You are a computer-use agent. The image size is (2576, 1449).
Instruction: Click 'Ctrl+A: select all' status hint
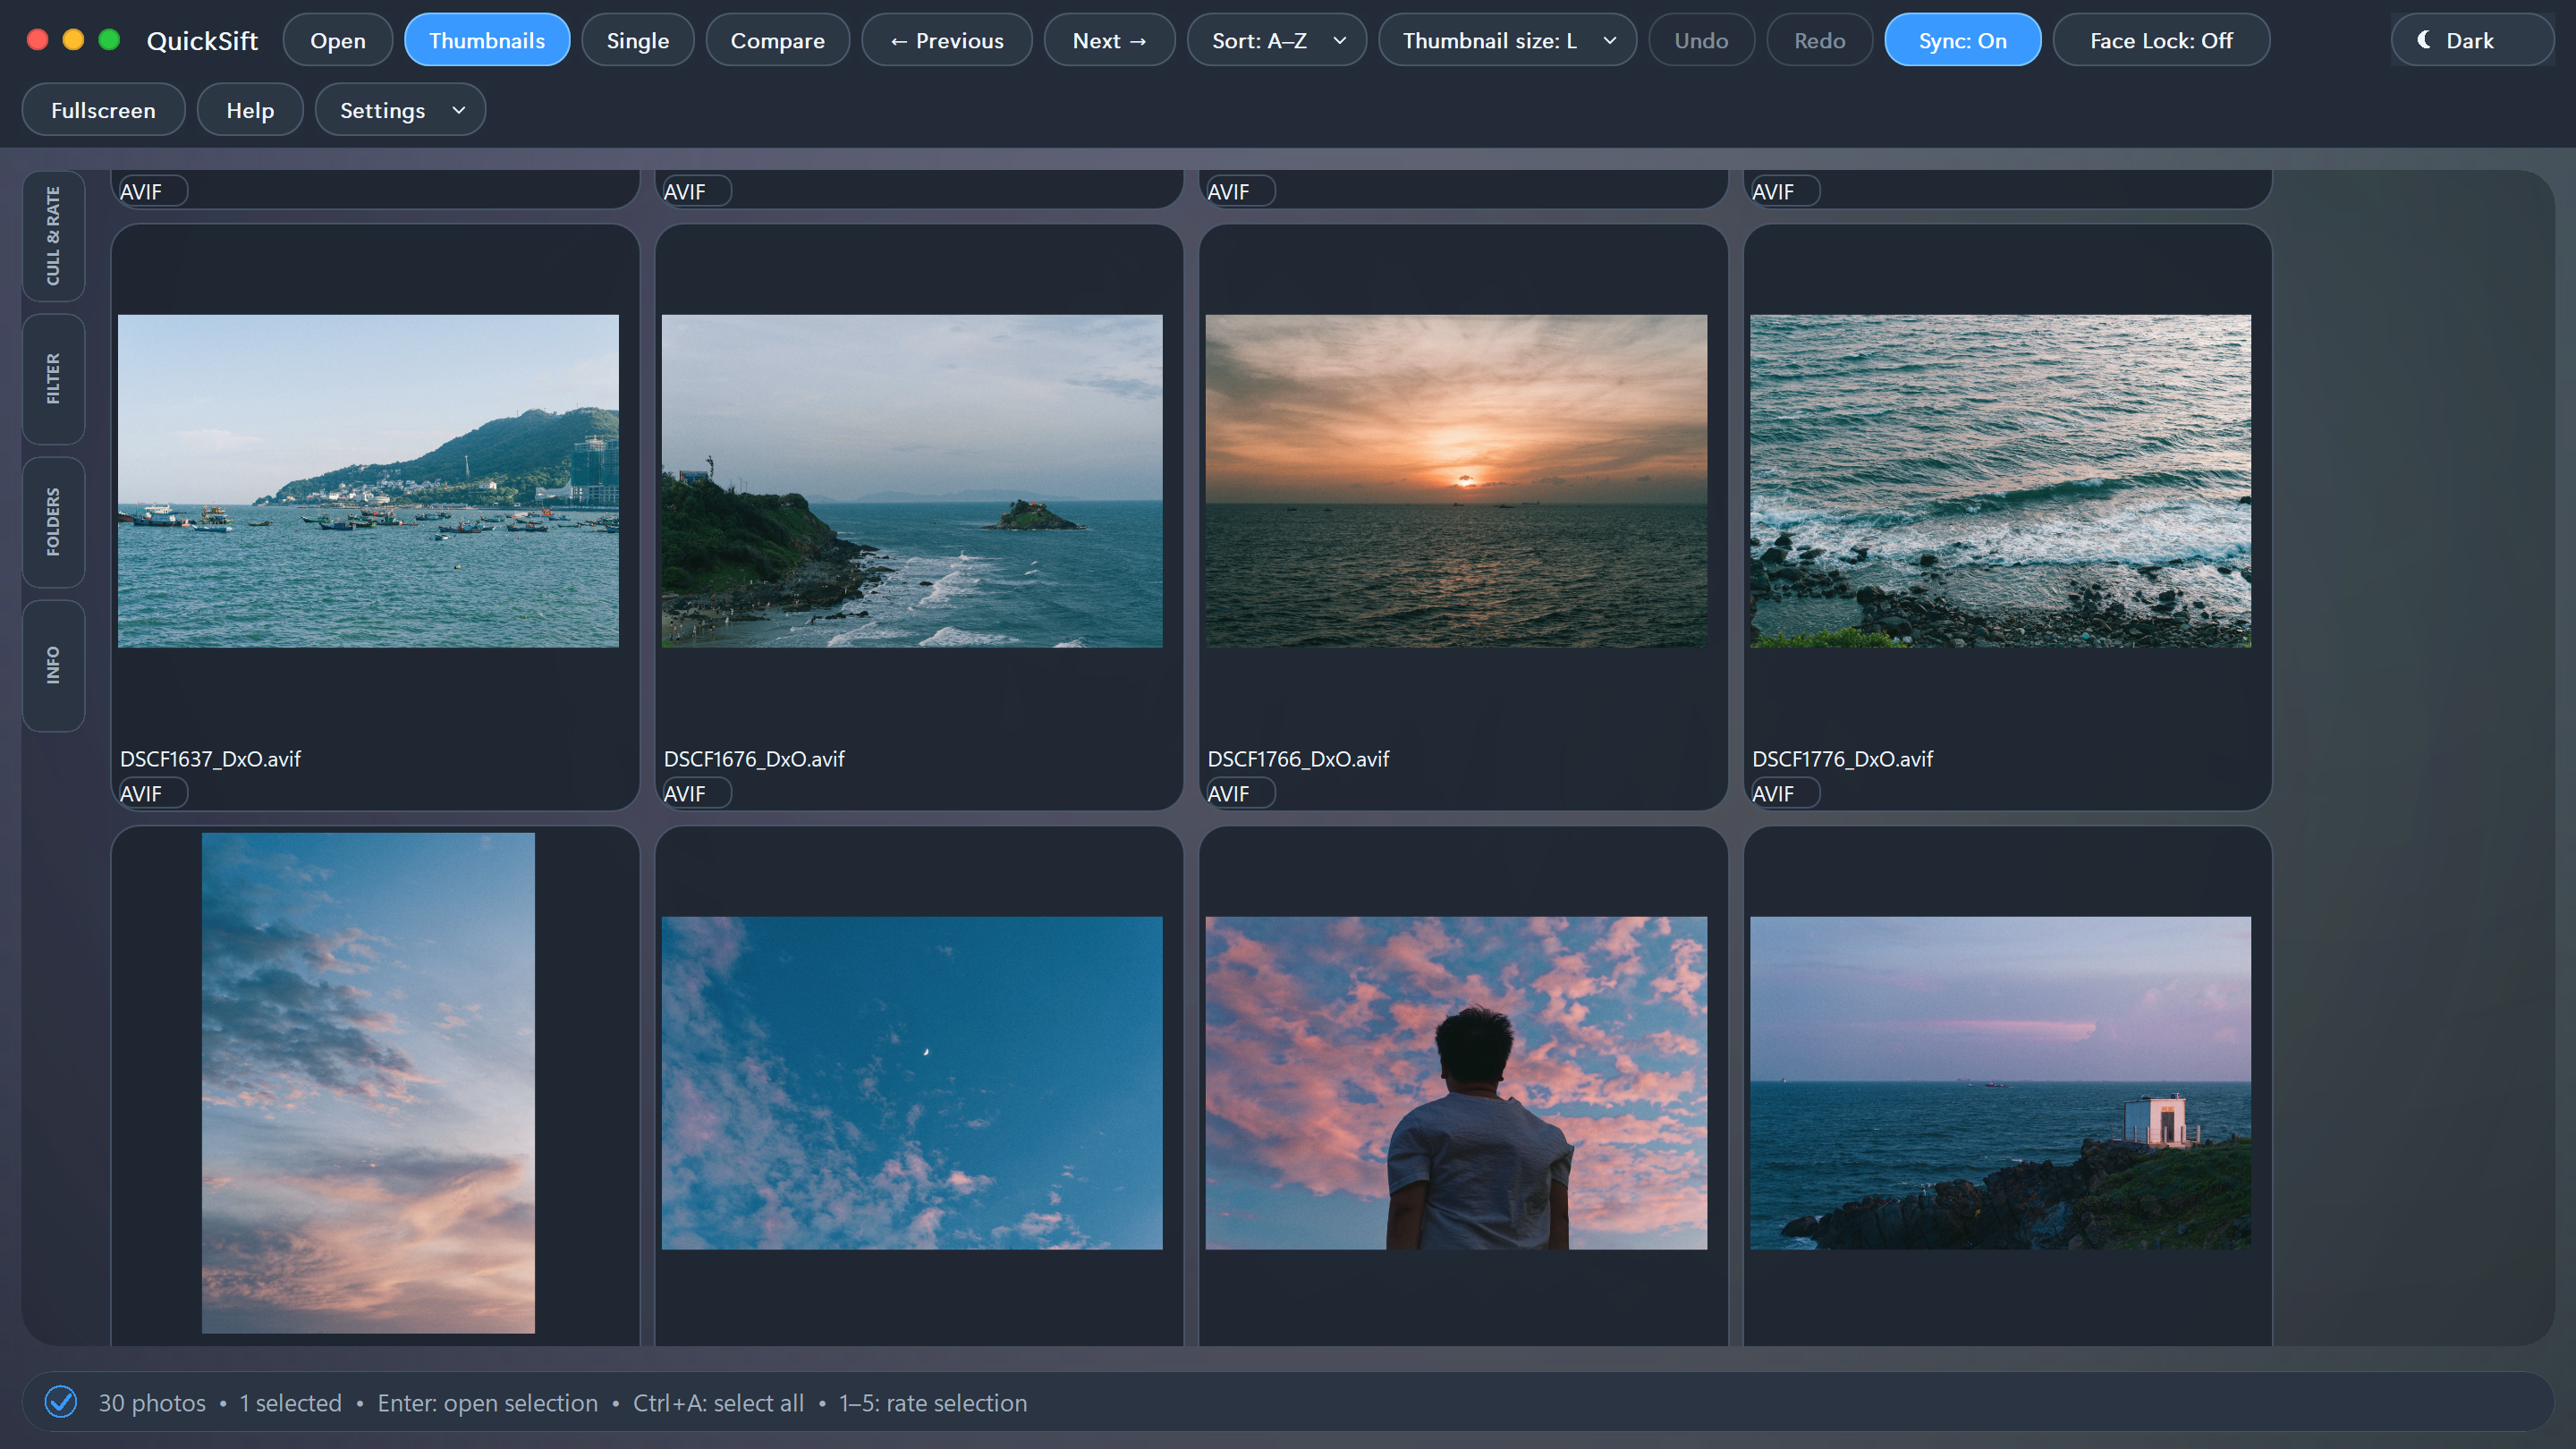[718, 1403]
